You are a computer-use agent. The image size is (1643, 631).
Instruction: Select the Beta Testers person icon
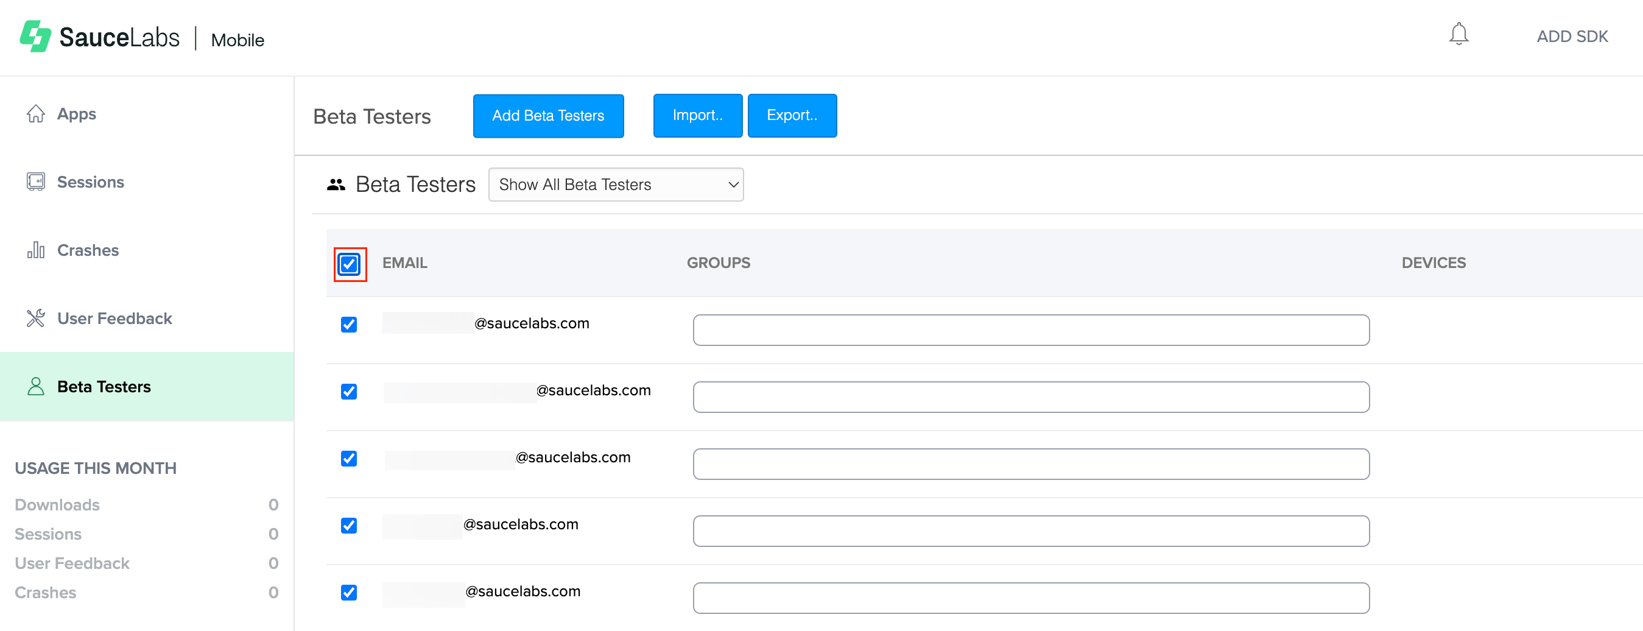tap(37, 386)
